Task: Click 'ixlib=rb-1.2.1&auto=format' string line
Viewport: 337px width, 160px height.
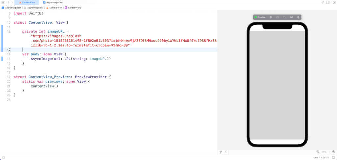Action: tap(80, 45)
